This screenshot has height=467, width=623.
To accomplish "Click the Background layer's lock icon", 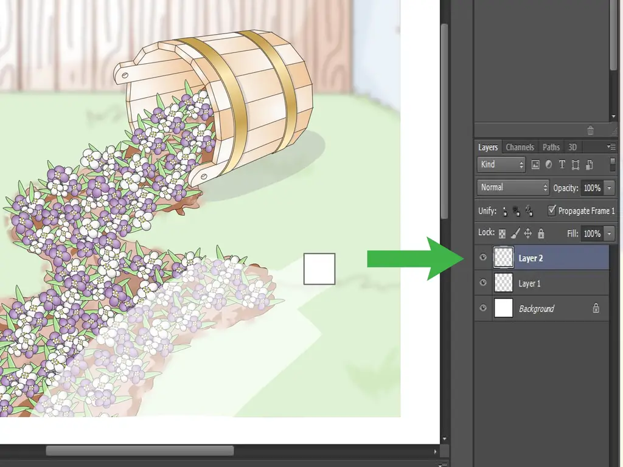I will (596, 308).
